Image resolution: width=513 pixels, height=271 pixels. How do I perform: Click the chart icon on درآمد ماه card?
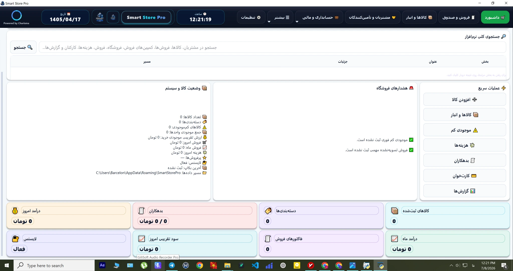coord(395,239)
